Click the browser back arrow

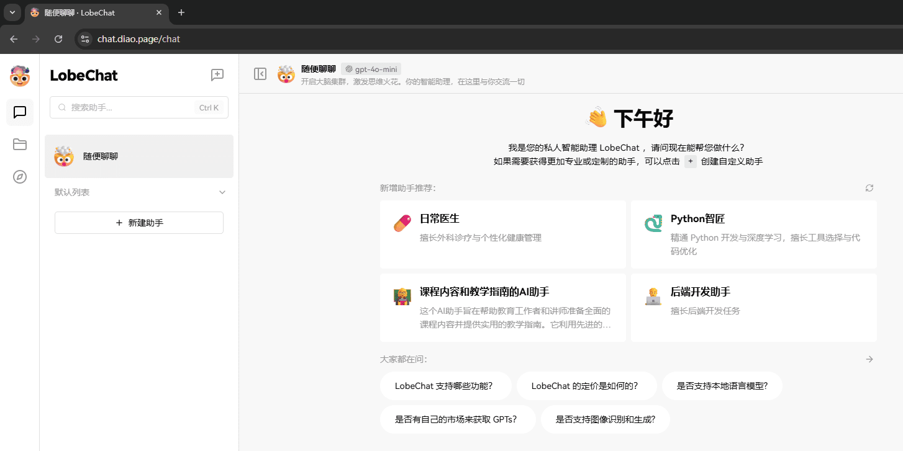point(14,39)
